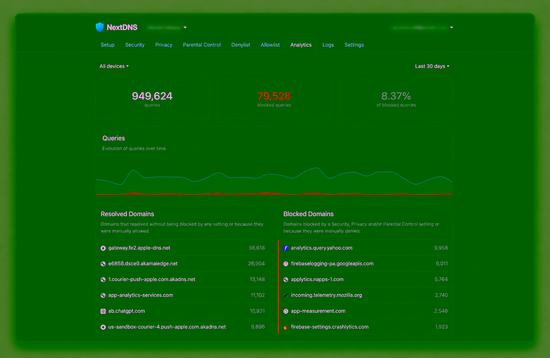Click us-sandbox-courier-4.push-apple.com.akadns.net domain name

(167, 327)
